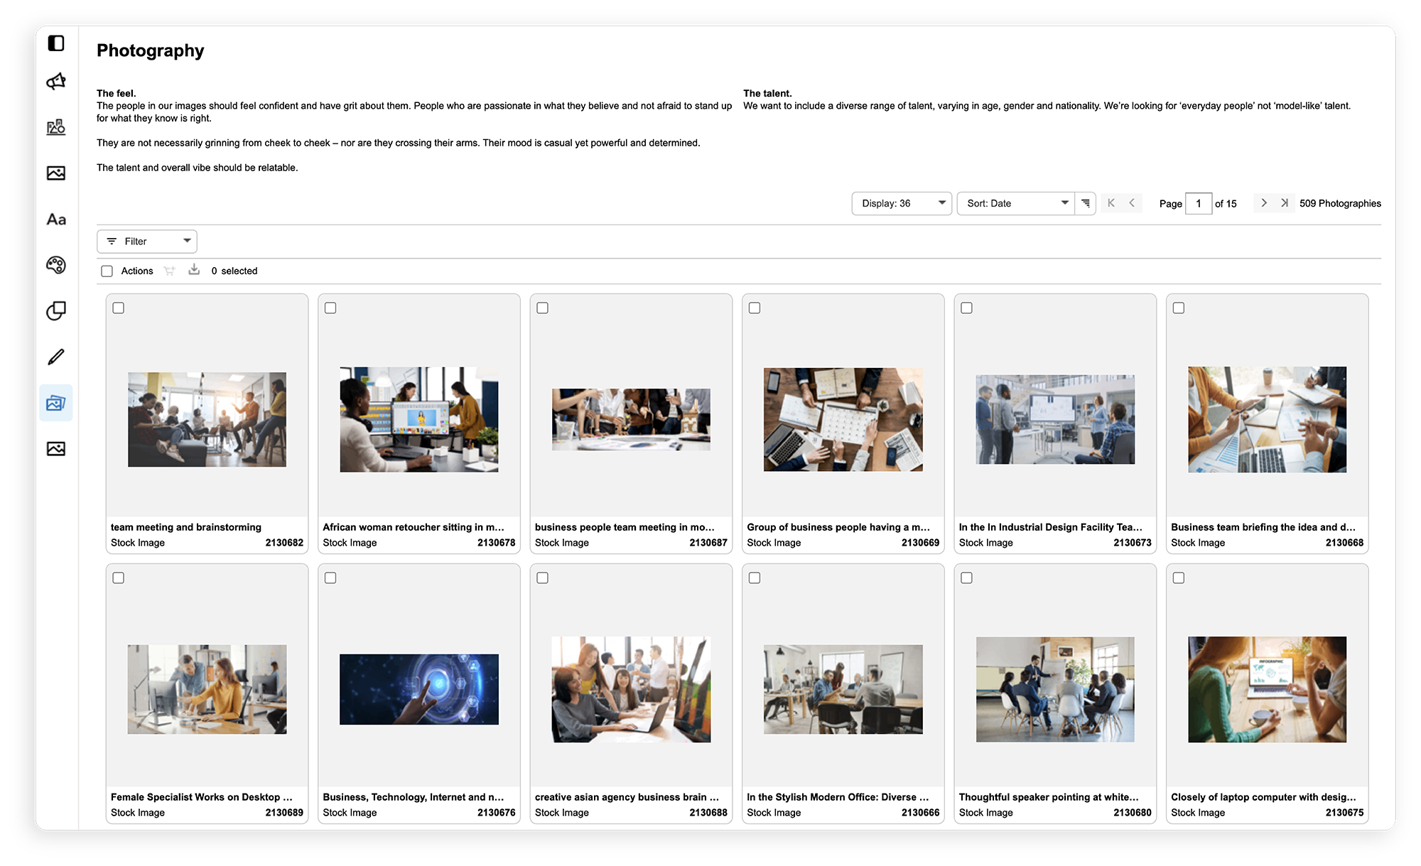Click the '509 Photographies' count text

point(1340,203)
